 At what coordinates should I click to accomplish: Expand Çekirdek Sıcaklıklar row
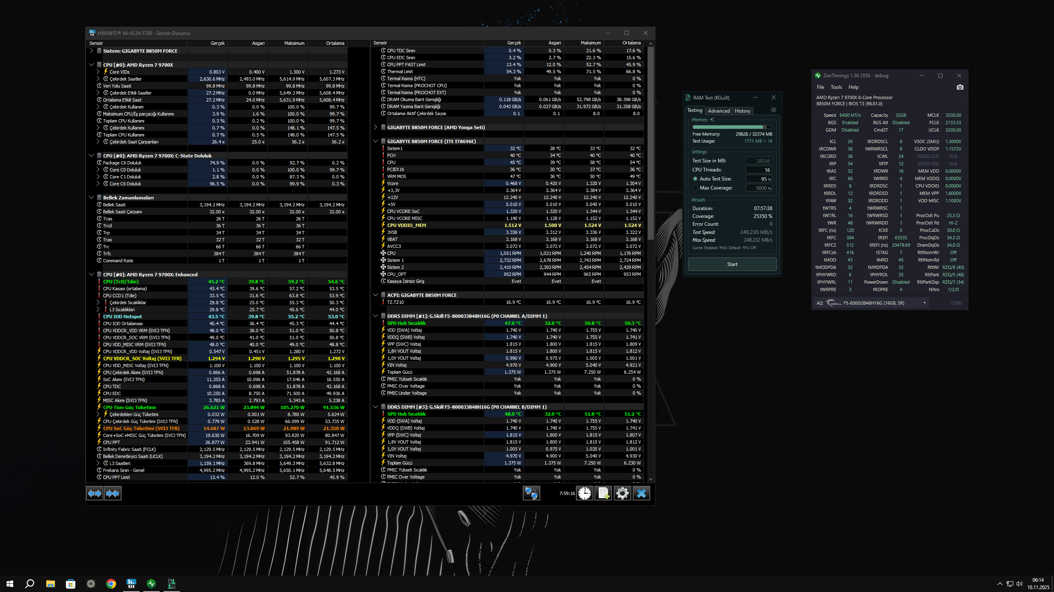tap(98, 303)
